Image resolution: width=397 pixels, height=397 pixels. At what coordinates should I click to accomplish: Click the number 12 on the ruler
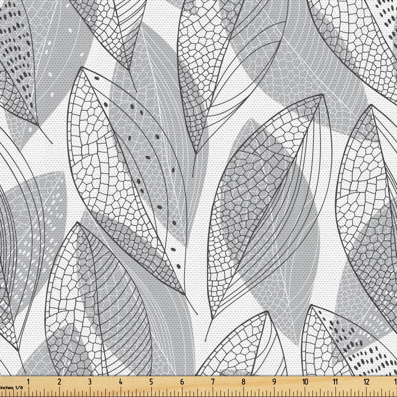click(x=366, y=381)
